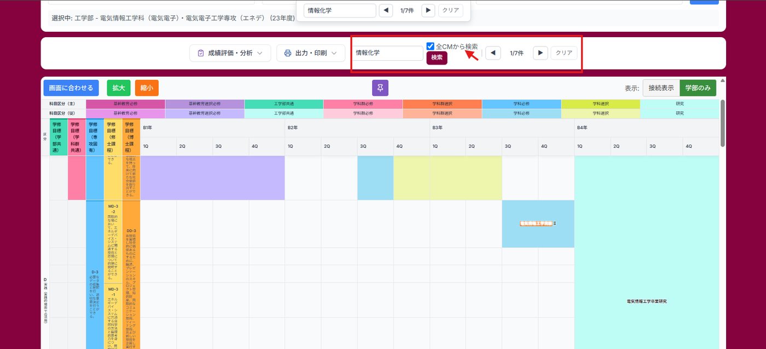Screen dimensions: 766x349
Task: Click 基幹教育必修 swatch in 科目区分(主) row
Action: coord(125,103)
